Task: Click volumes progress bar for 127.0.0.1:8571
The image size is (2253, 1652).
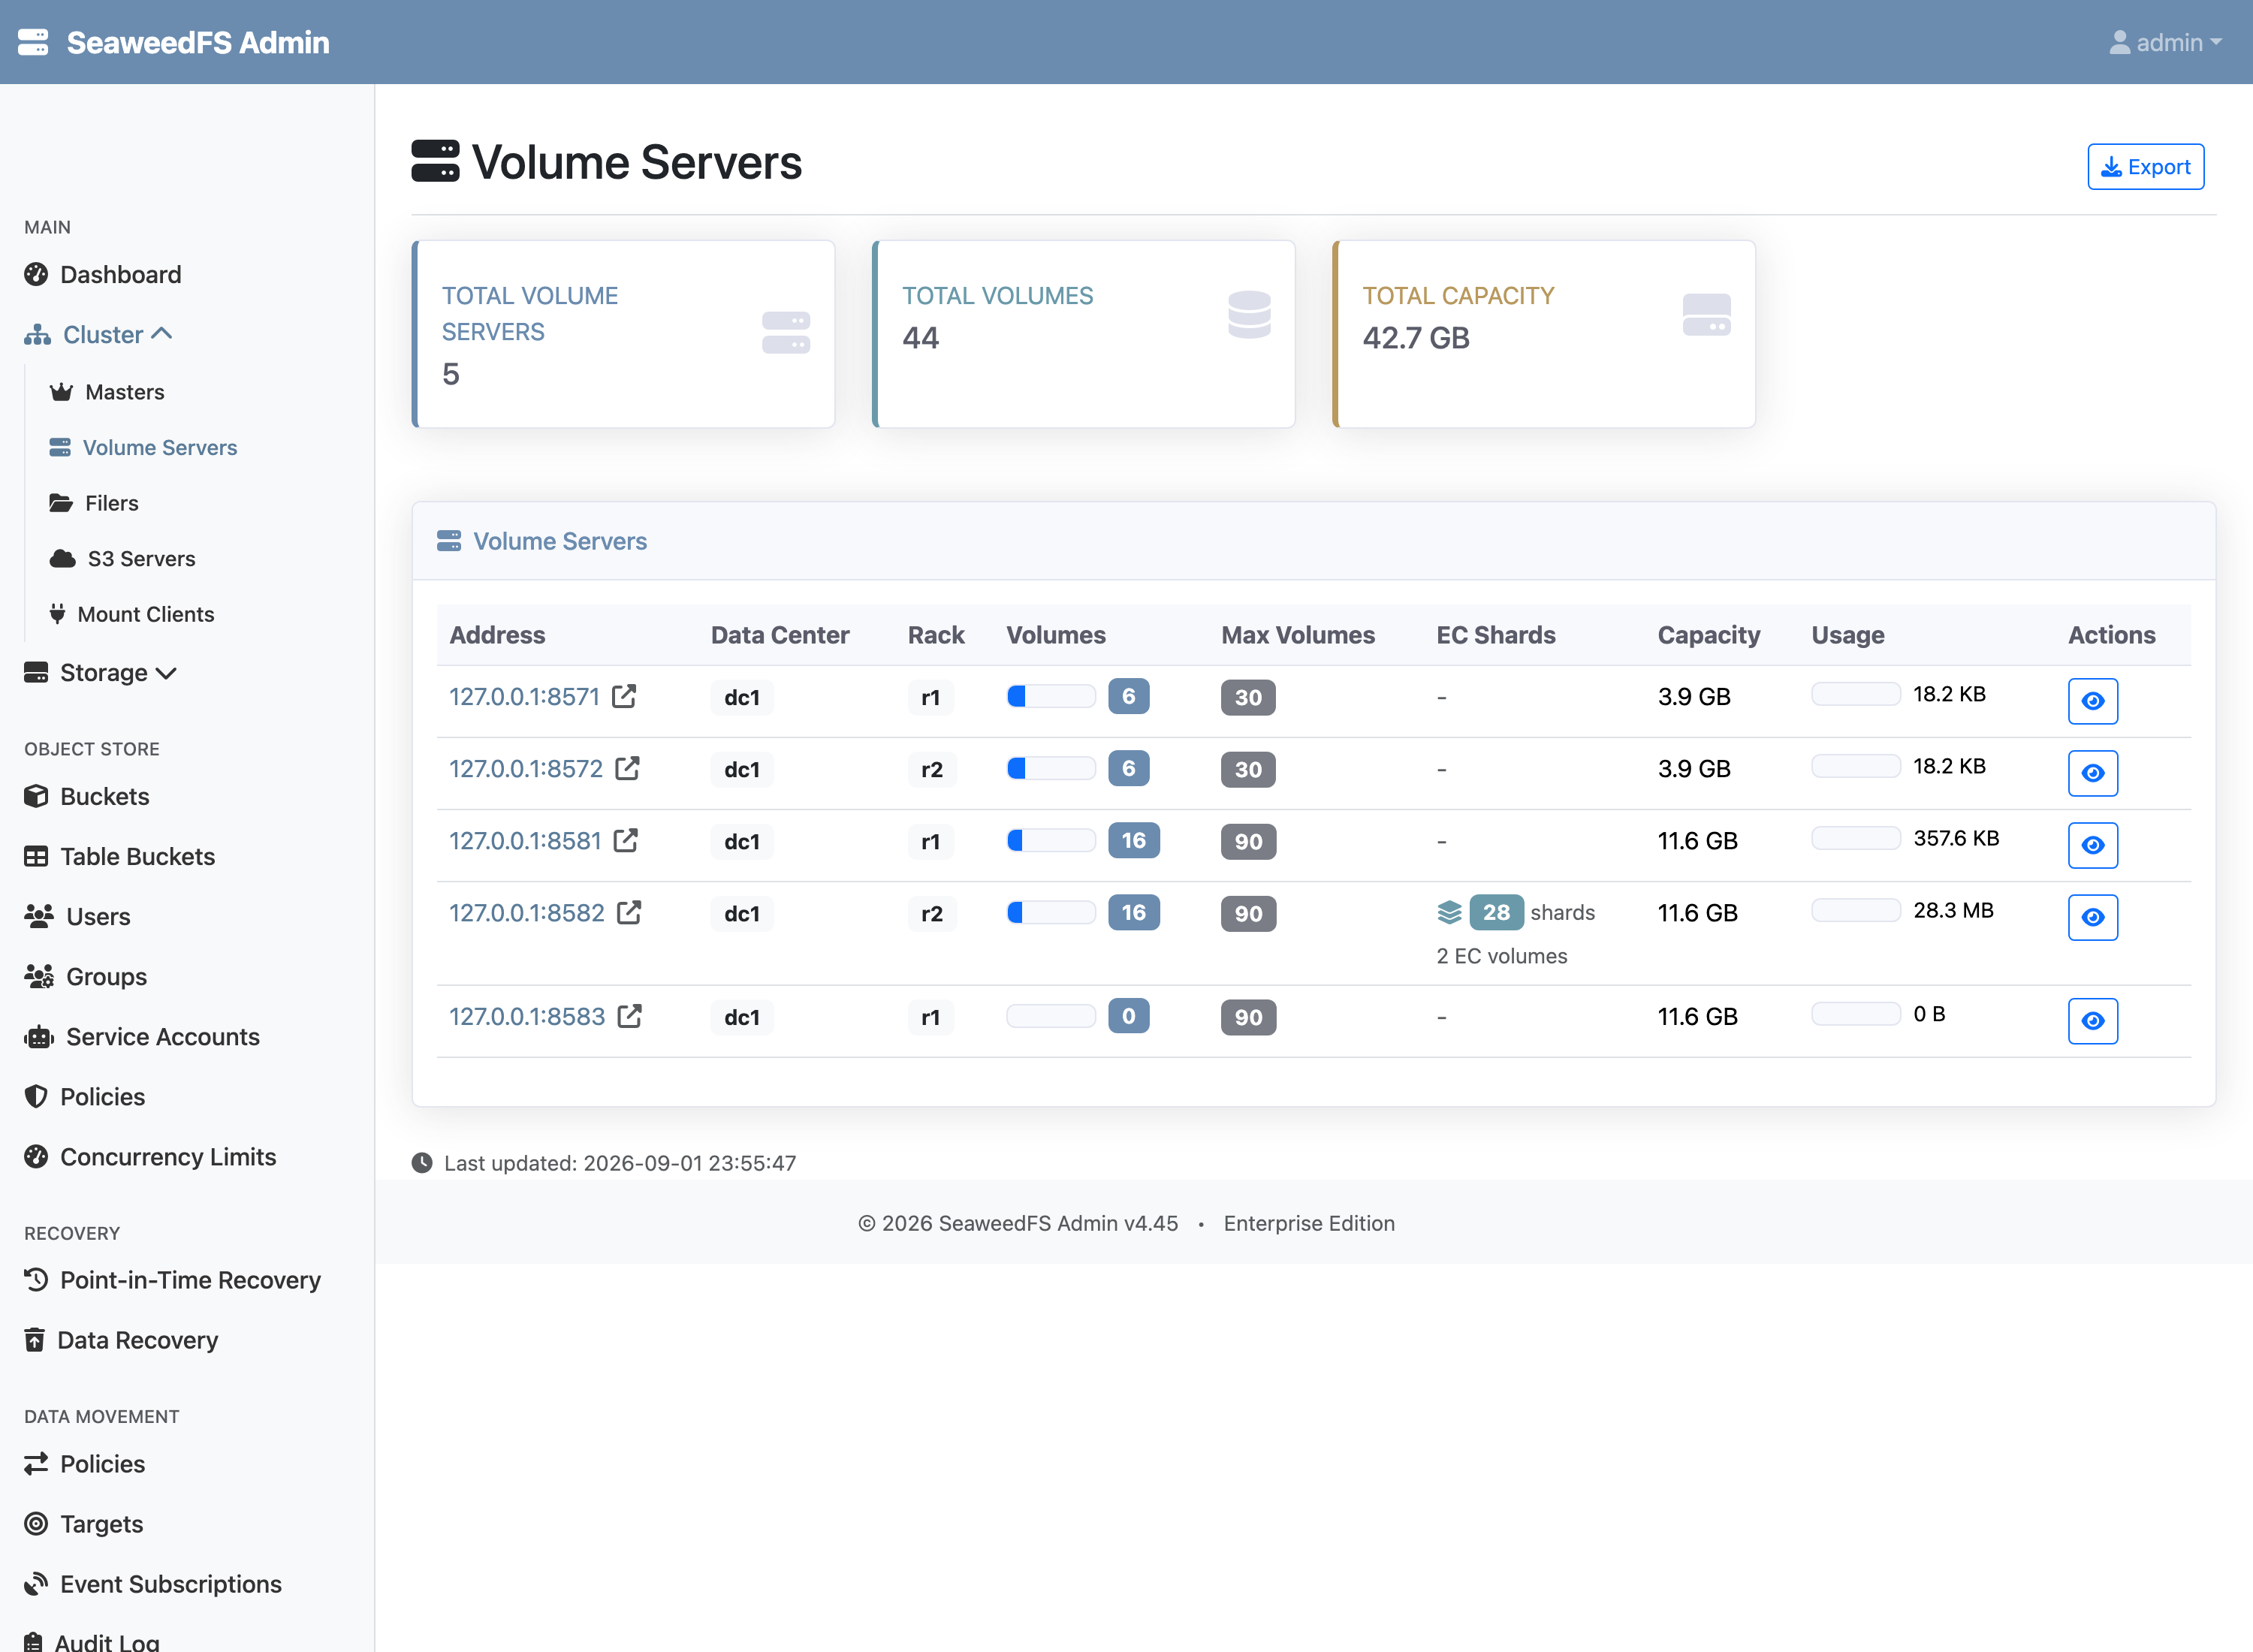Action: click(1050, 696)
